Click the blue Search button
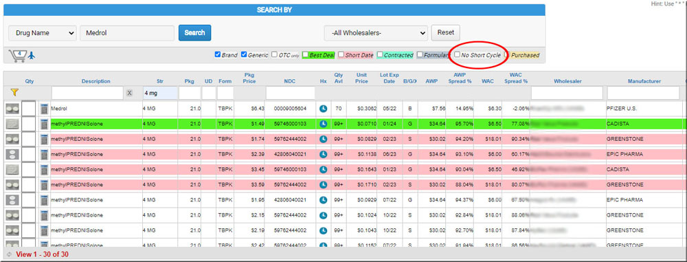This screenshot has width=687, height=262. (194, 32)
